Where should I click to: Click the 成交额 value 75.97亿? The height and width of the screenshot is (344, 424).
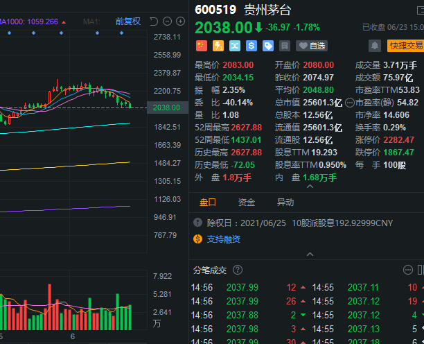pos(398,78)
